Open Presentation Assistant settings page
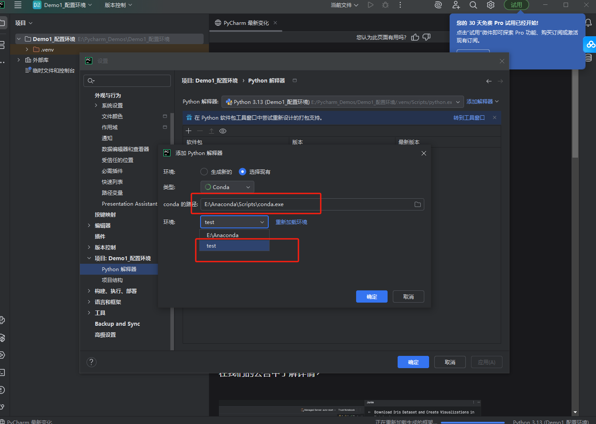 point(129,203)
